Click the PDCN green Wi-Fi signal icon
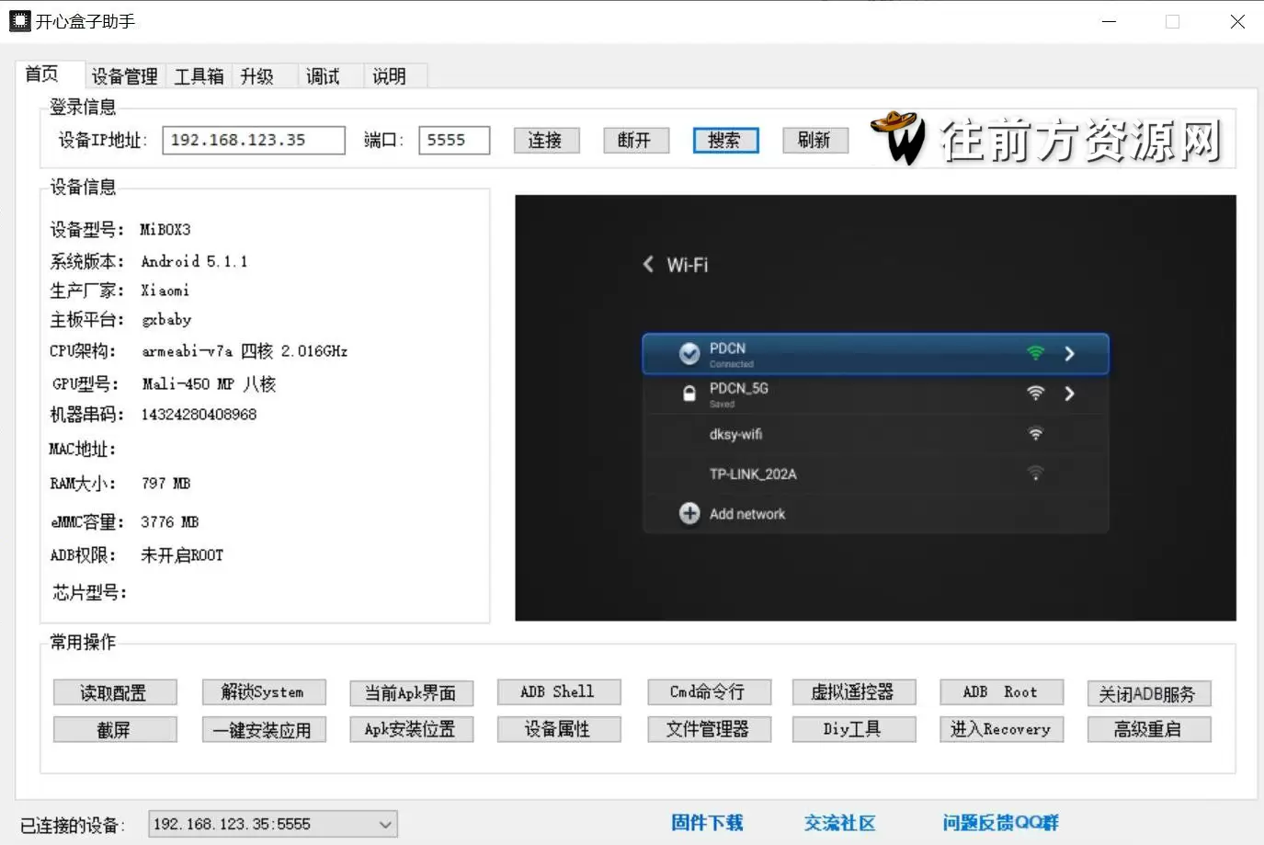Screen dimensions: 1264x845 pos(1035,353)
